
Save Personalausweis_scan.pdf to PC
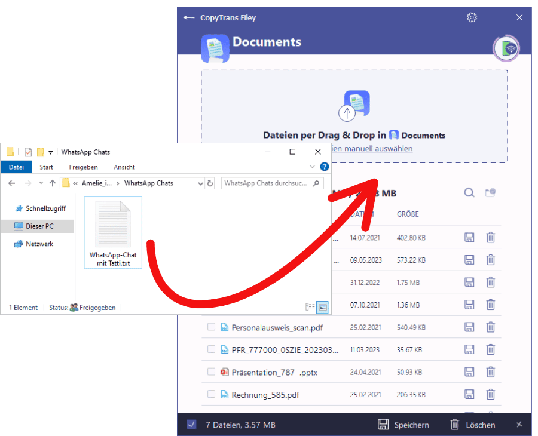469,327
